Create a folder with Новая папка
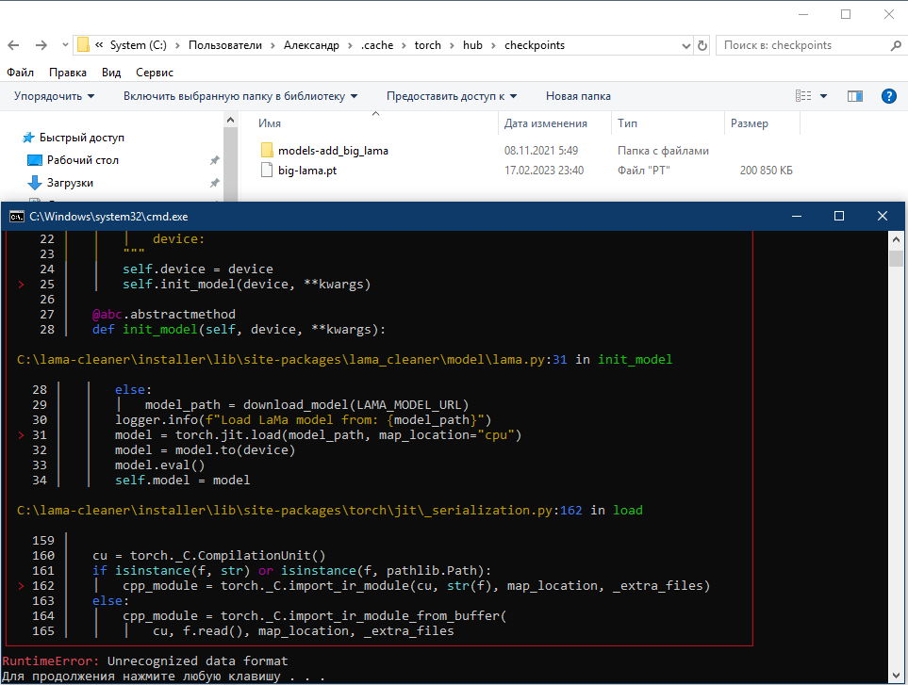 pos(578,95)
